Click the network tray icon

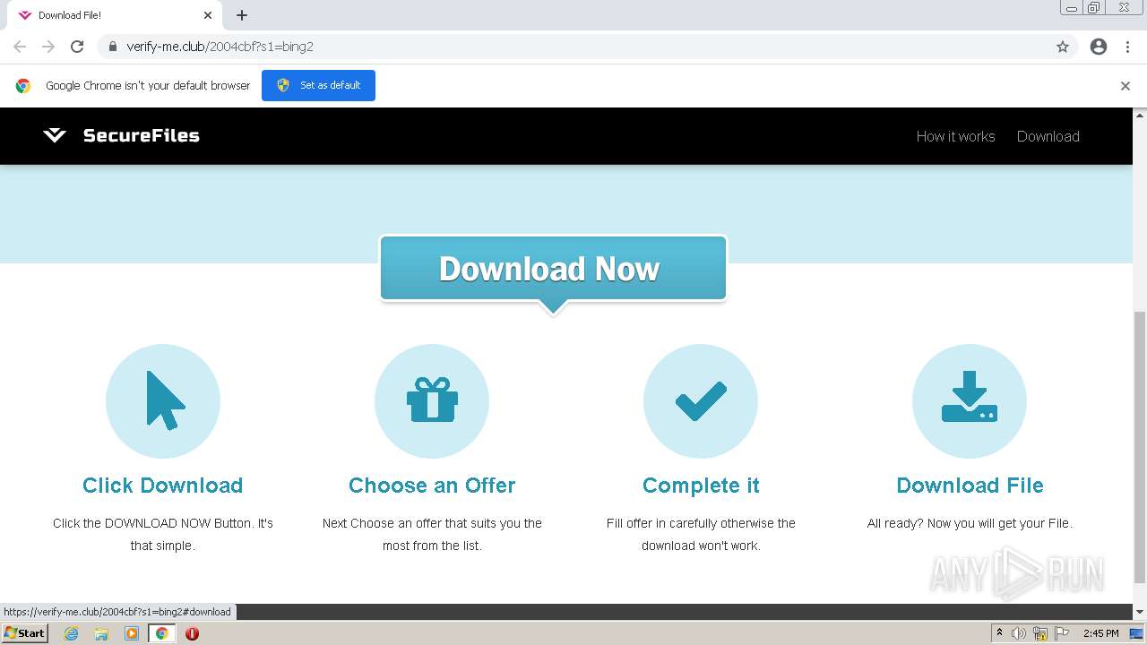1039,633
